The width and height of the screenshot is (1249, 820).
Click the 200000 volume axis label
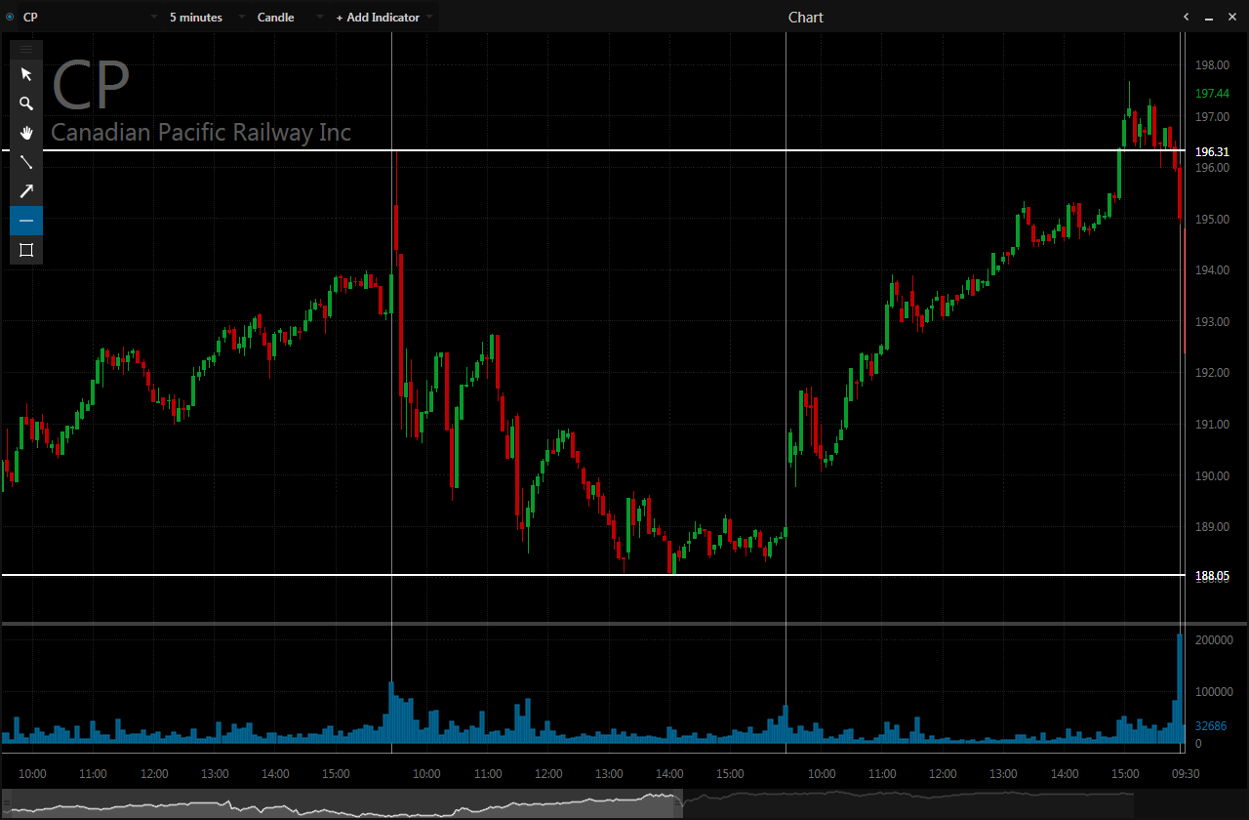1214,640
